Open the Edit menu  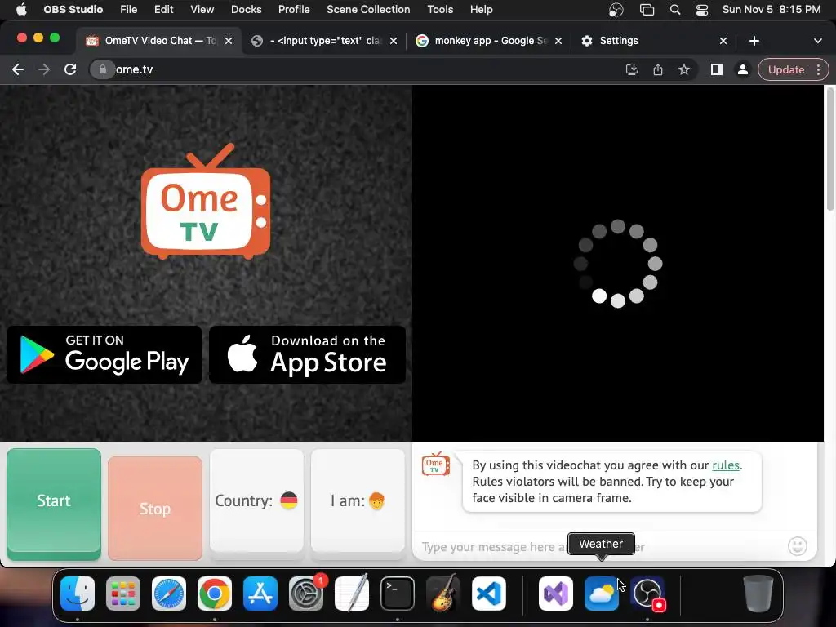tap(163, 10)
